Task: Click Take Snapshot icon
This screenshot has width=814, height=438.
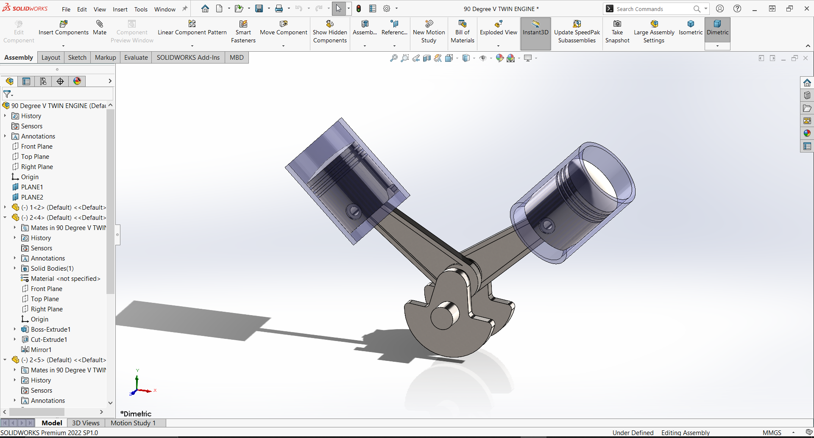Action: pos(617,24)
